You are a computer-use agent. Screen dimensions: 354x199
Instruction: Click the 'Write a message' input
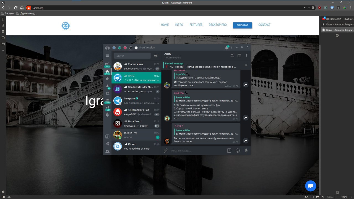pos(197,151)
